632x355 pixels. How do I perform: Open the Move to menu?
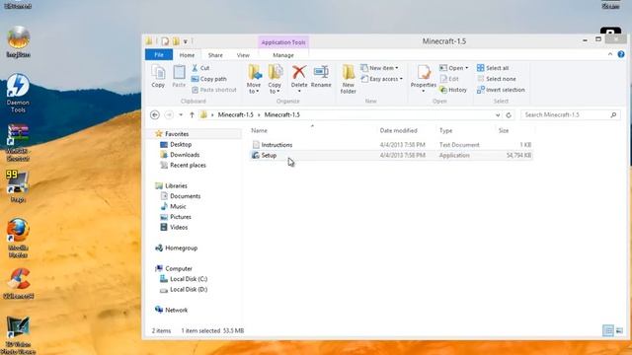254,79
